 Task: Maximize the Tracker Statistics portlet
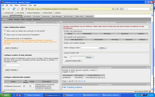(149, 85)
